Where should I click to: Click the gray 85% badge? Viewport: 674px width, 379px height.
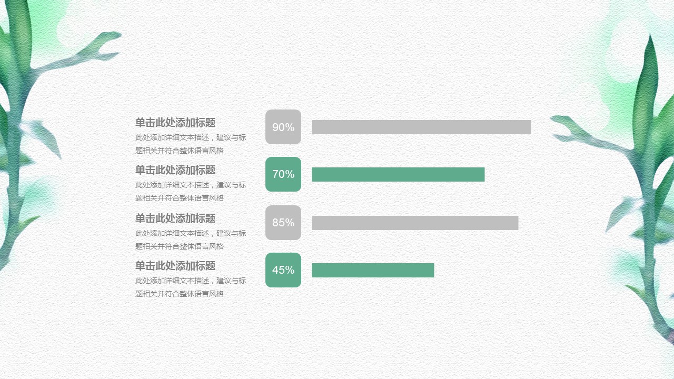283,223
